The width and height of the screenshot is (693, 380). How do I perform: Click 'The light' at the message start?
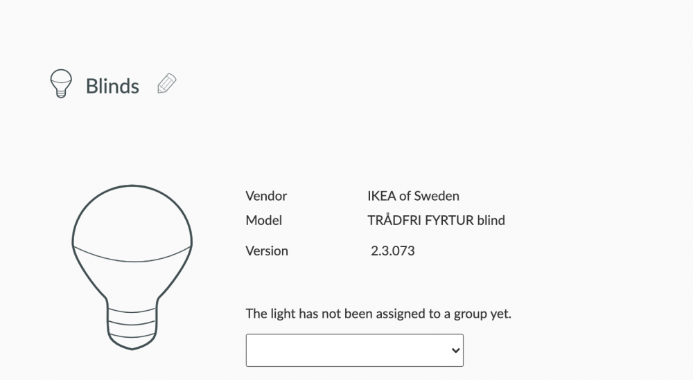[270, 314]
